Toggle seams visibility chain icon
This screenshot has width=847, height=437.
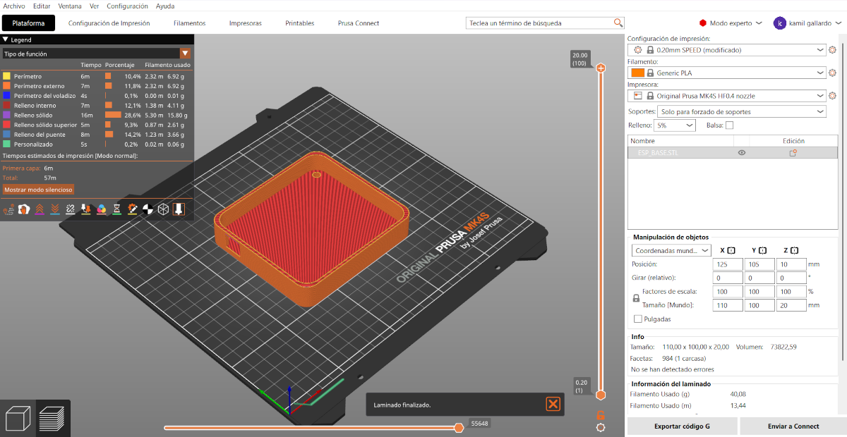click(x=71, y=209)
